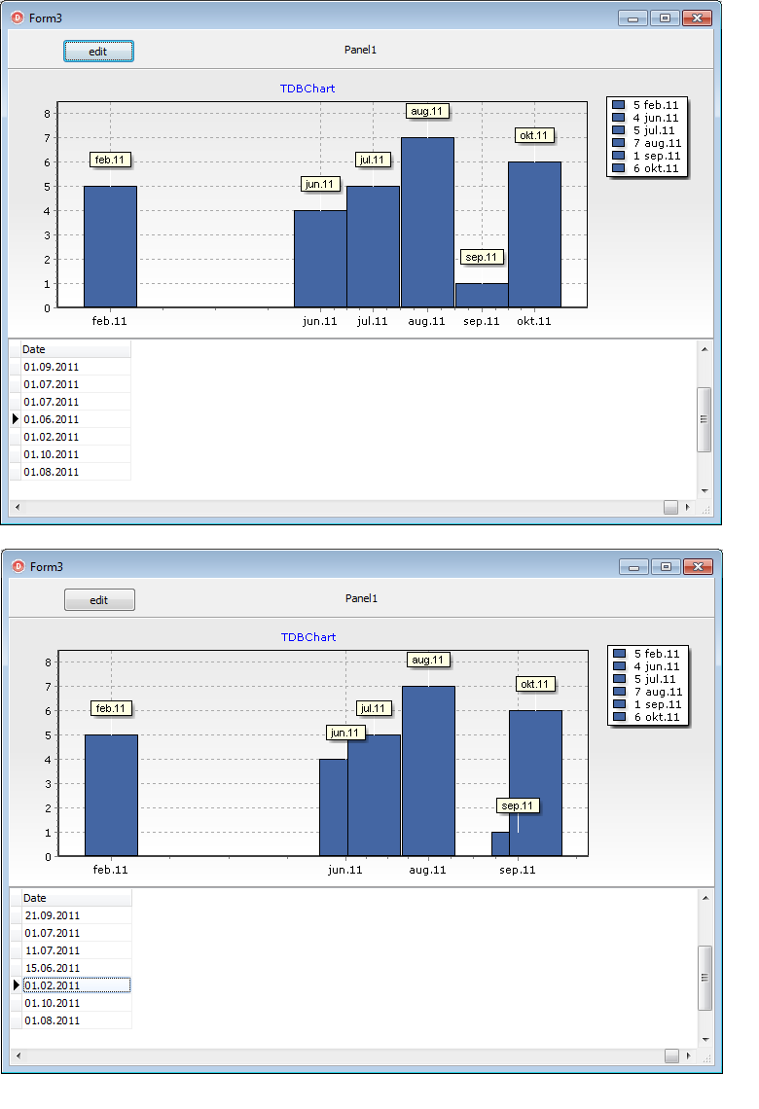Click the vertical scrollbar up arrow in the lower window grid
The height and width of the screenshot is (1109, 759).
(x=705, y=898)
